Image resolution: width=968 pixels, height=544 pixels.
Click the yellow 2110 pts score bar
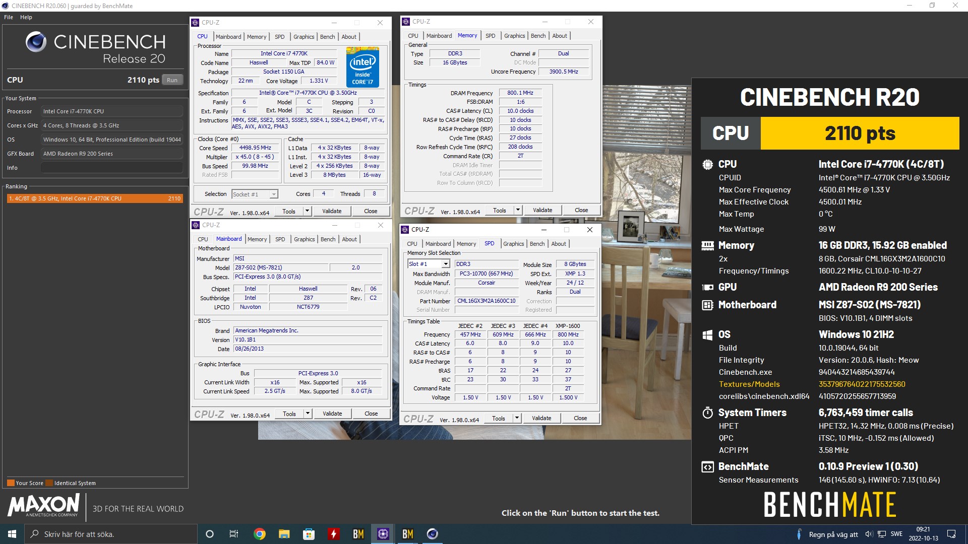pyautogui.click(x=860, y=133)
